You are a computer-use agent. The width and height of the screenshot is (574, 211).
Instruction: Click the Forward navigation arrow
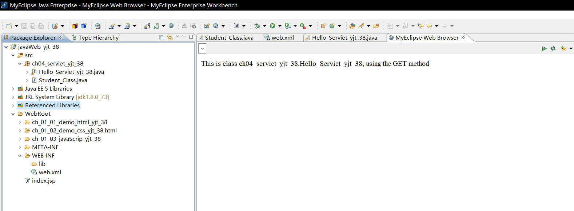click(445, 26)
